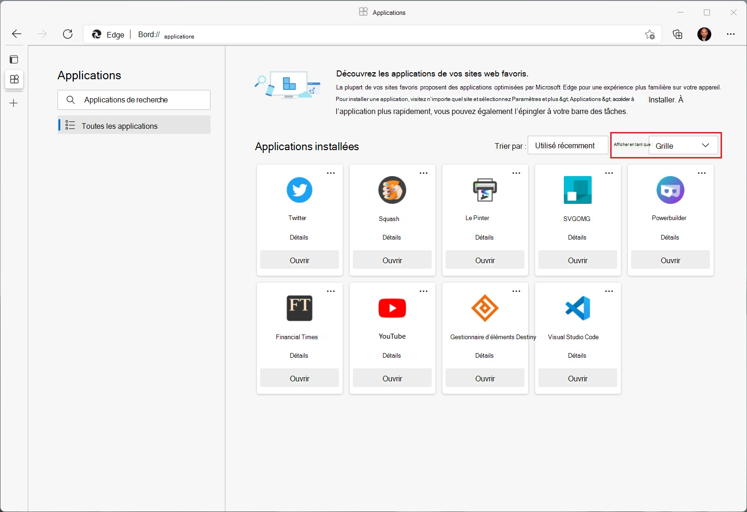Open Twitter with the Ouvrir button

(x=300, y=260)
